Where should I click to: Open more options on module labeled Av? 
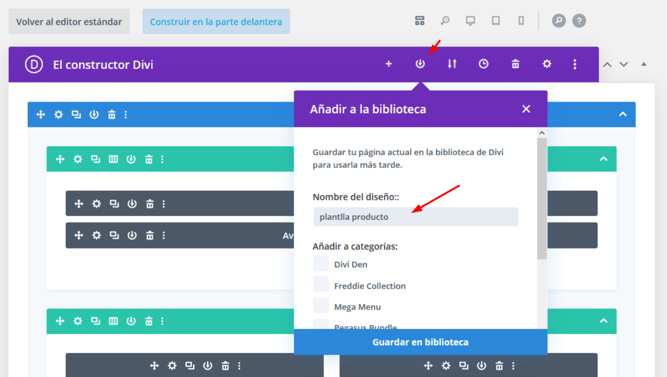click(164, 235)
